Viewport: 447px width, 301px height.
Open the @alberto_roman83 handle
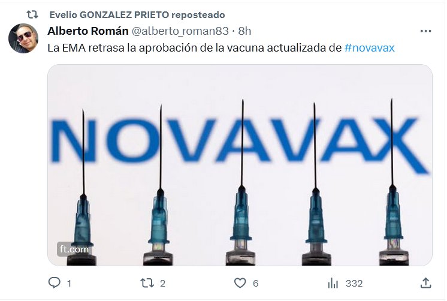(180, 31)
